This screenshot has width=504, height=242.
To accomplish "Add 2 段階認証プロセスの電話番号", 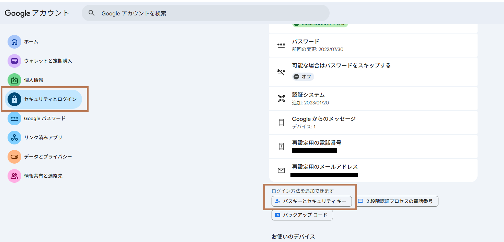I will point(396,201).
